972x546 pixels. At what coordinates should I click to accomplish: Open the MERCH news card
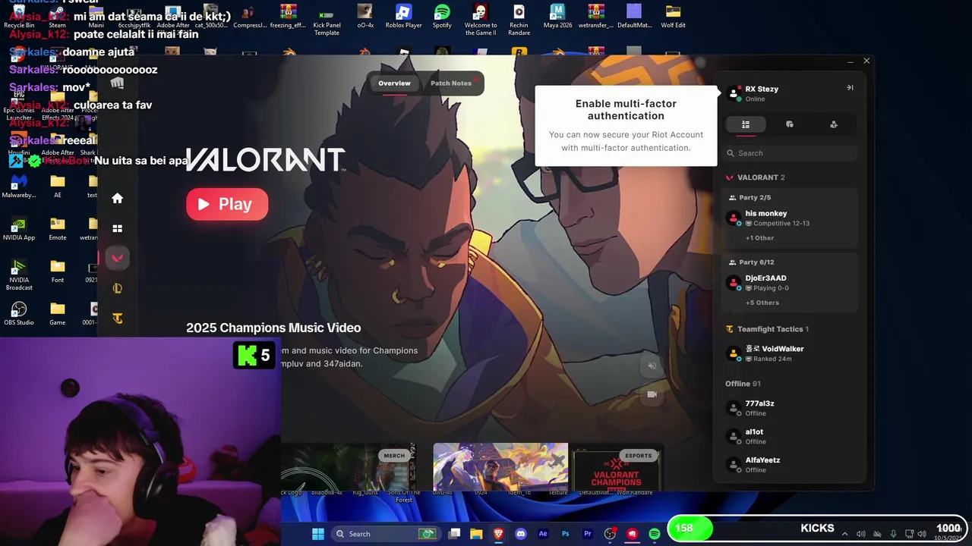349,467
